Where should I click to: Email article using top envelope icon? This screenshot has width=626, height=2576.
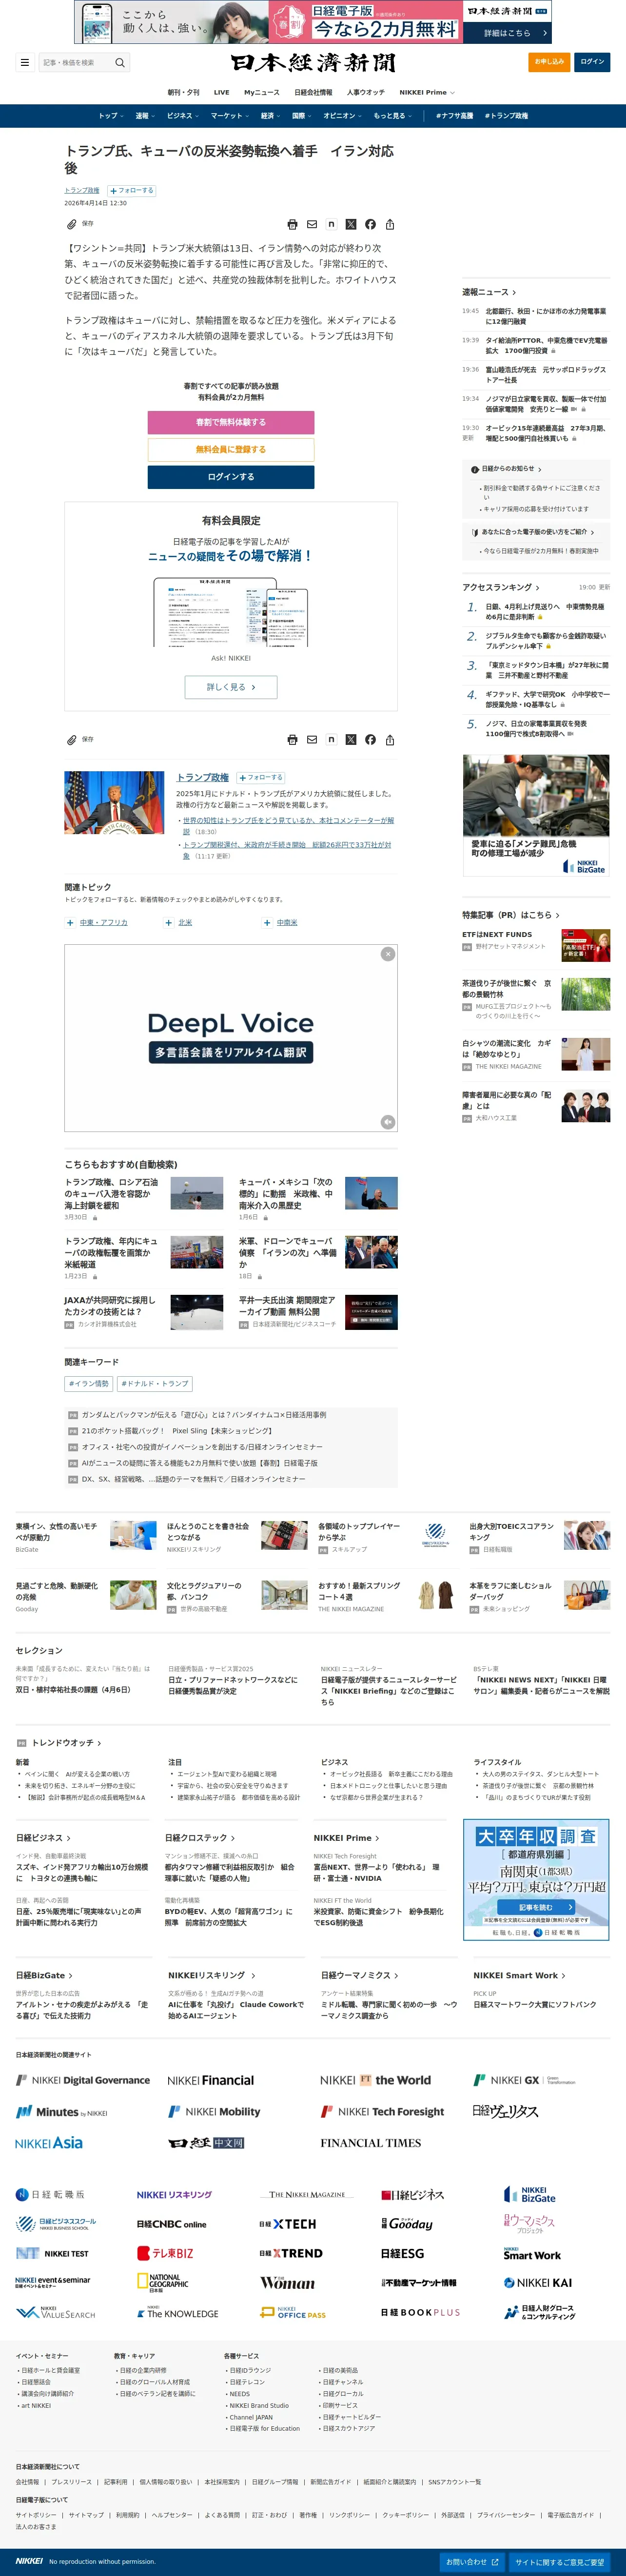(x=312, y=224)
